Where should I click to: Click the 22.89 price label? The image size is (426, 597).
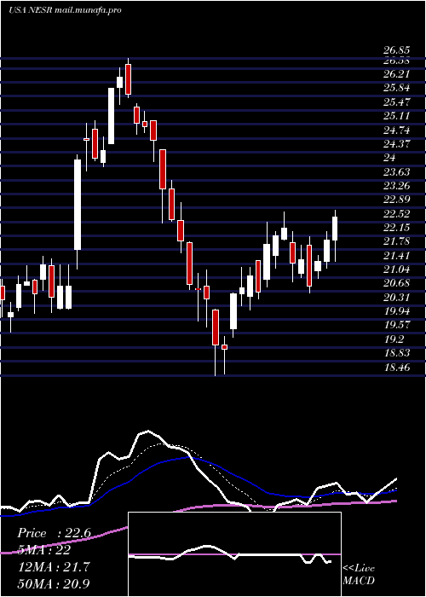tap(396, 200)
